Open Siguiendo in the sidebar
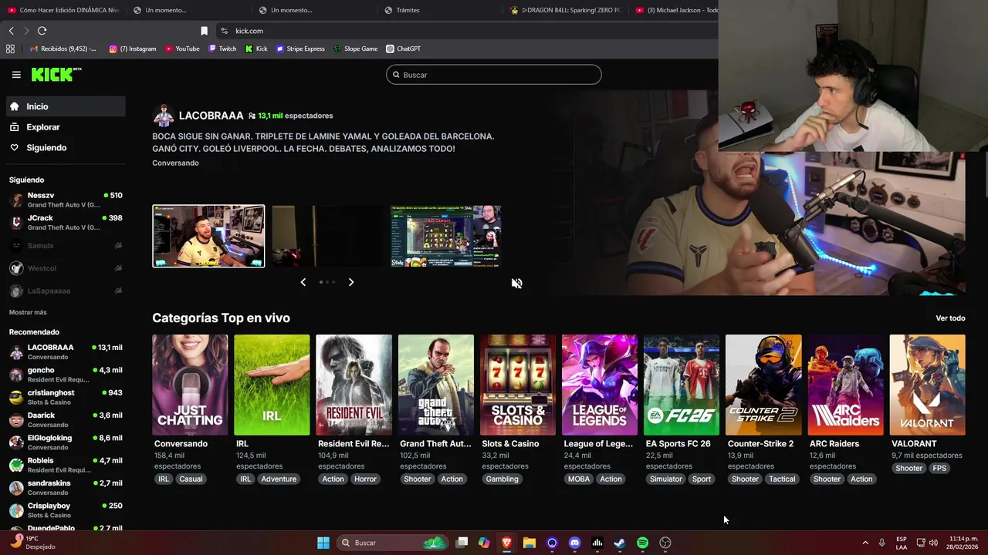The width and height of the screenshot is (988, 555). pos(66,147)
